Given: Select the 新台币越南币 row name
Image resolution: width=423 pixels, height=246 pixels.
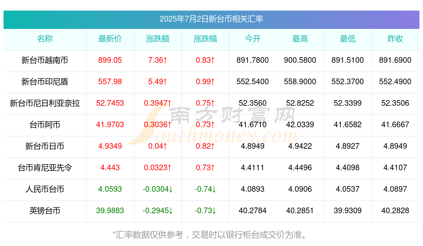Looking at the screenshot, I should (x=45, y=60).
